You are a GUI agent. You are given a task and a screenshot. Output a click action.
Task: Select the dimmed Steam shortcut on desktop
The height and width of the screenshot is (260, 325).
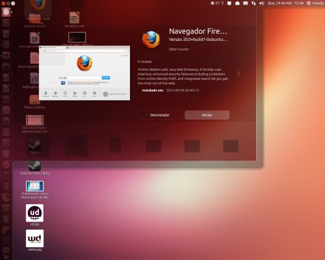click(x=34, y=146)
